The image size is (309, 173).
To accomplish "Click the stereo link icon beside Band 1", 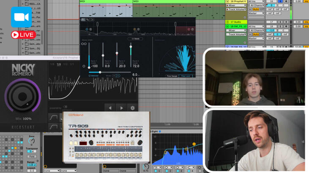I will [84, 44].
